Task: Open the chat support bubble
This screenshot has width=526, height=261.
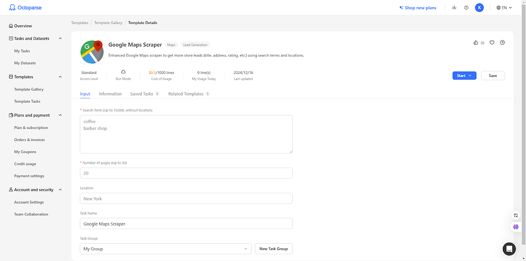Action: (509, 249)
